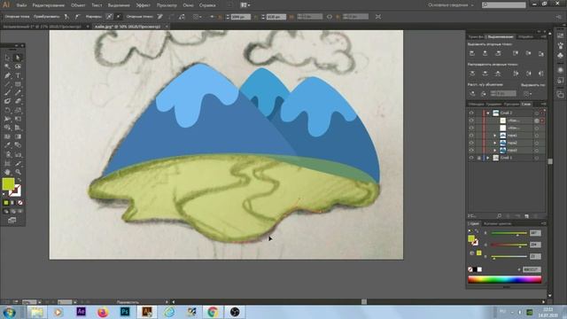This screenshot has height=319, width=567.
Task: Click the isolate selected object icon in control bar
Action: [378, 17]
